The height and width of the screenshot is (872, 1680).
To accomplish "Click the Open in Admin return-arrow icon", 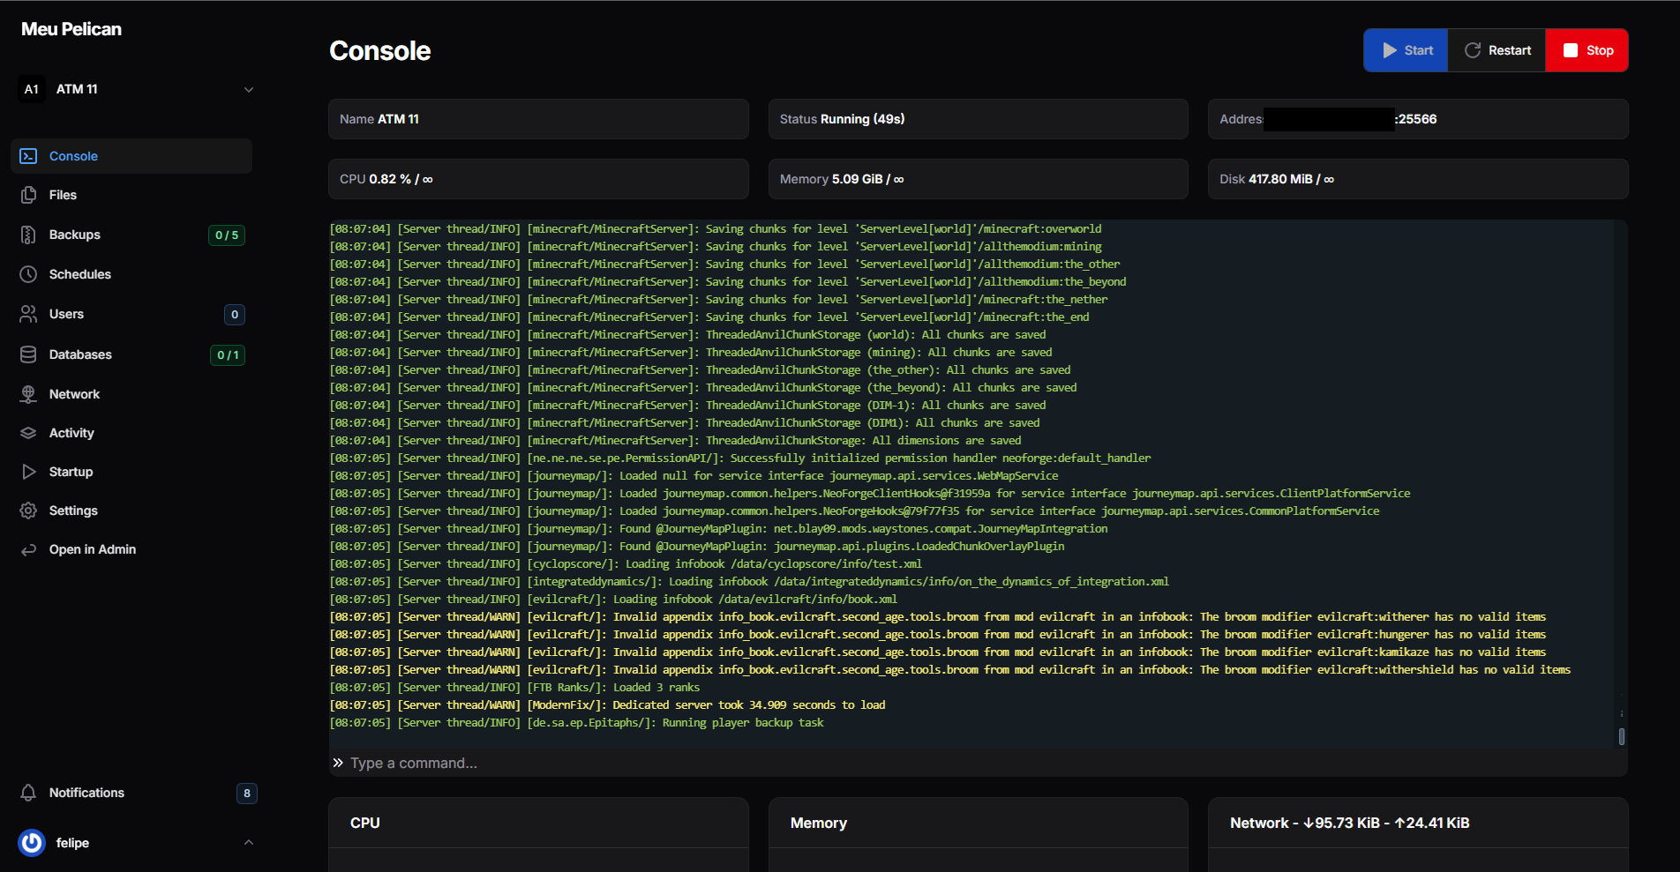I will [x=28, y=549].
